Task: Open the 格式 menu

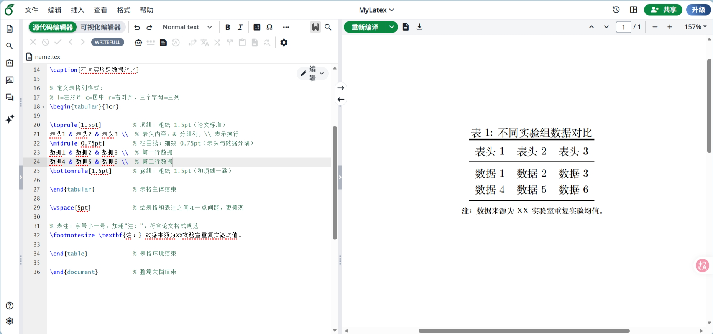Action: click(x=123, y=10)
